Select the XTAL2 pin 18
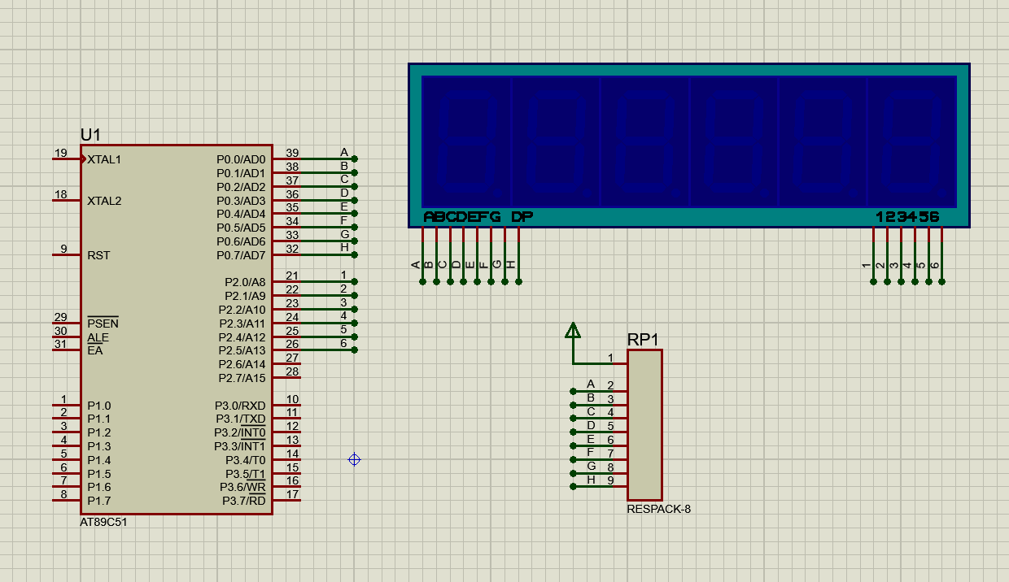 coord(67,200)
